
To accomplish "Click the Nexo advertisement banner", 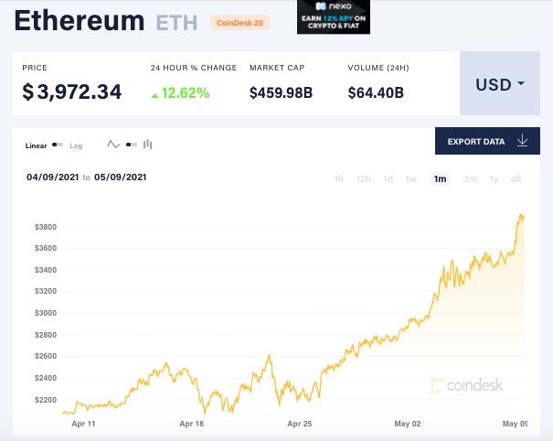I will pos(333,17).
